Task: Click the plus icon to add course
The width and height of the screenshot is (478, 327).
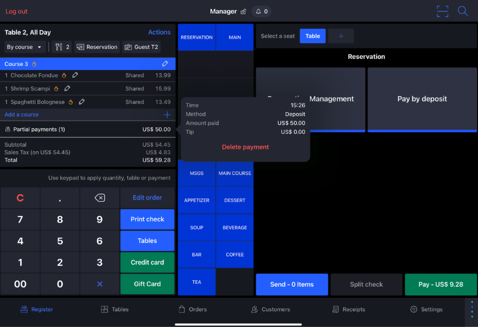Action: tap(167, 115)
